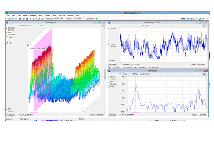214x158 pixels.
Task: Click the Span 2.000 MHz value in Spectrogram
Action: (x=97, y=115)
